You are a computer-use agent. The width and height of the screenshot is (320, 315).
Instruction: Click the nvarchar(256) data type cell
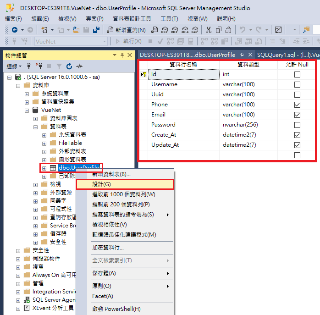pyautogui.click(x=248, y=125)
